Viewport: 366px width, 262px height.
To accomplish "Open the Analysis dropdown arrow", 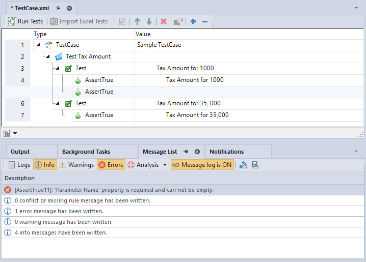I will (x=165, y=165).
